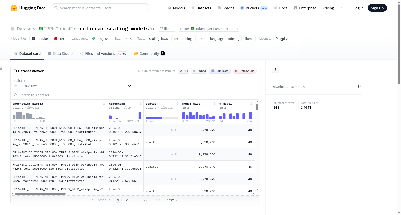
Task: Click the Log In link
Action: point(358,8)
